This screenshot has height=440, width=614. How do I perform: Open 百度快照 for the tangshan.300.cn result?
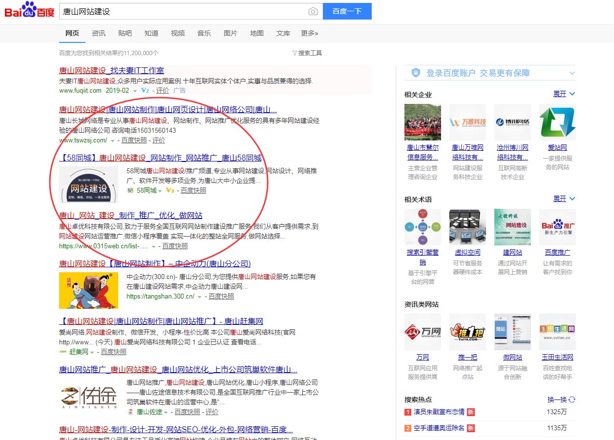point(220,296)
